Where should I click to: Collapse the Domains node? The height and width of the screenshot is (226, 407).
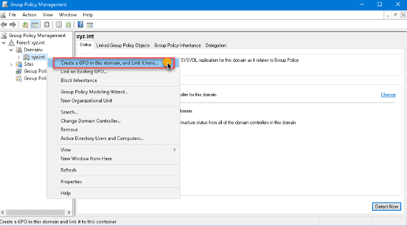click(x=11, y=50)
